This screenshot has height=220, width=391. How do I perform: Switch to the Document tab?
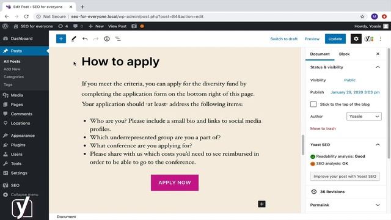[320, 54]
